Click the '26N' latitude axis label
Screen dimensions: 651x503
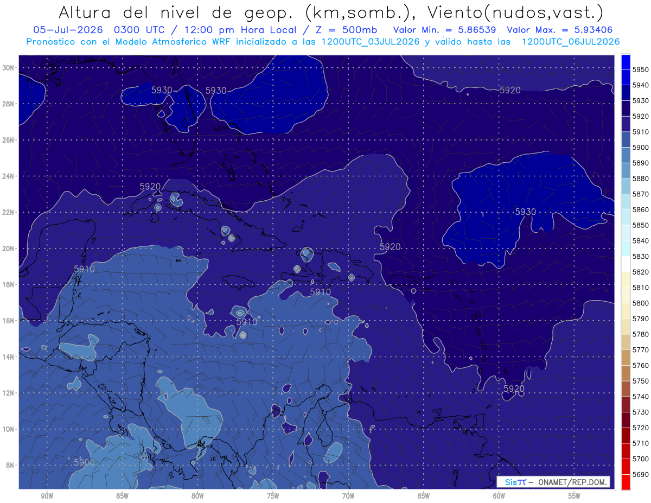(x=8, y=140)
